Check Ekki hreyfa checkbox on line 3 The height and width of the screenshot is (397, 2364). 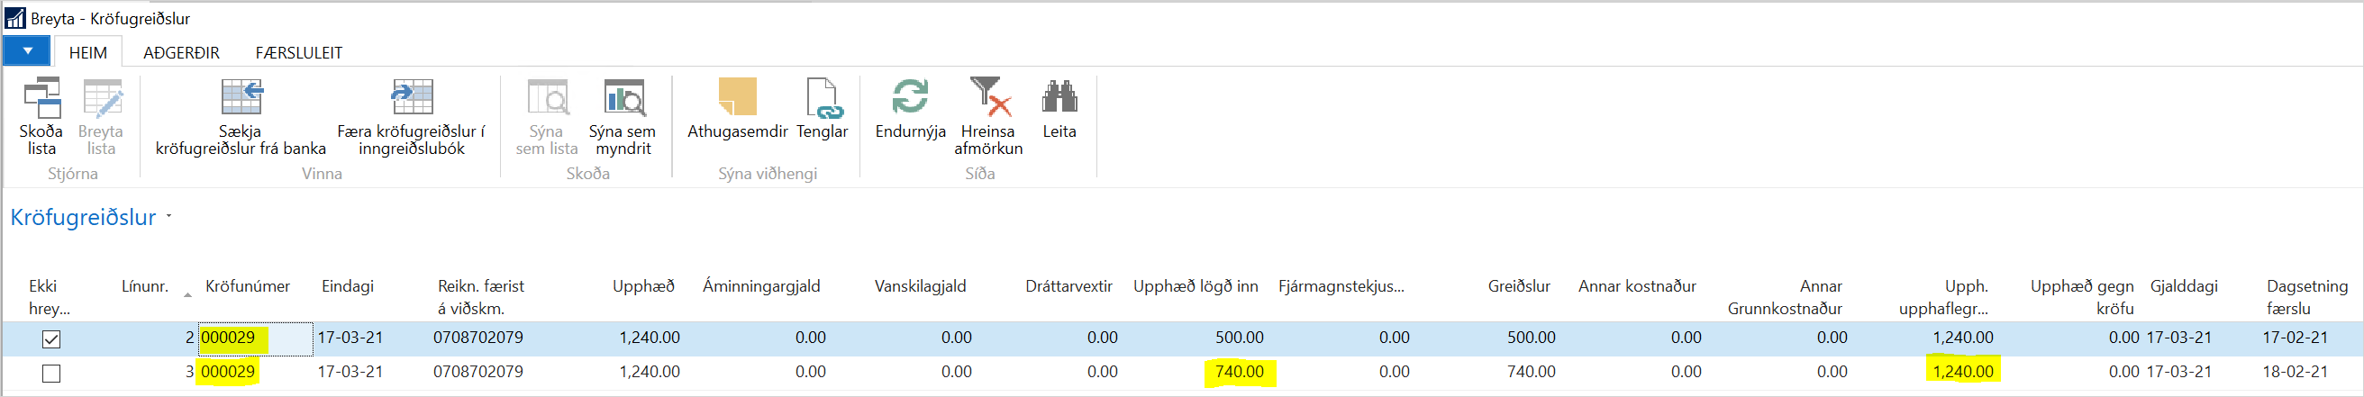pyautogui.click(x=51, y=374)
